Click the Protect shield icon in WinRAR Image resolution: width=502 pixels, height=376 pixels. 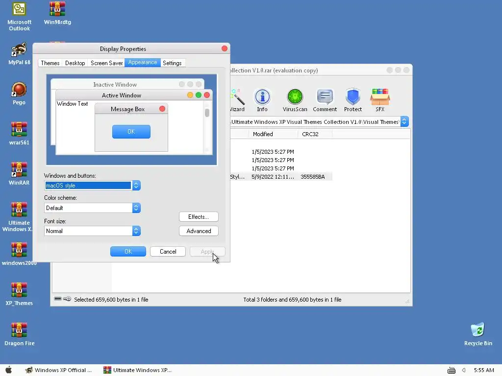[x=353, y=100]
